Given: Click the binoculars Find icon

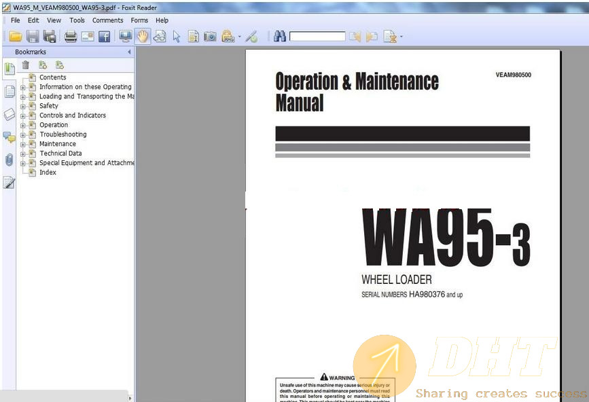Looking at the screenshot, I should pos(280,37).
